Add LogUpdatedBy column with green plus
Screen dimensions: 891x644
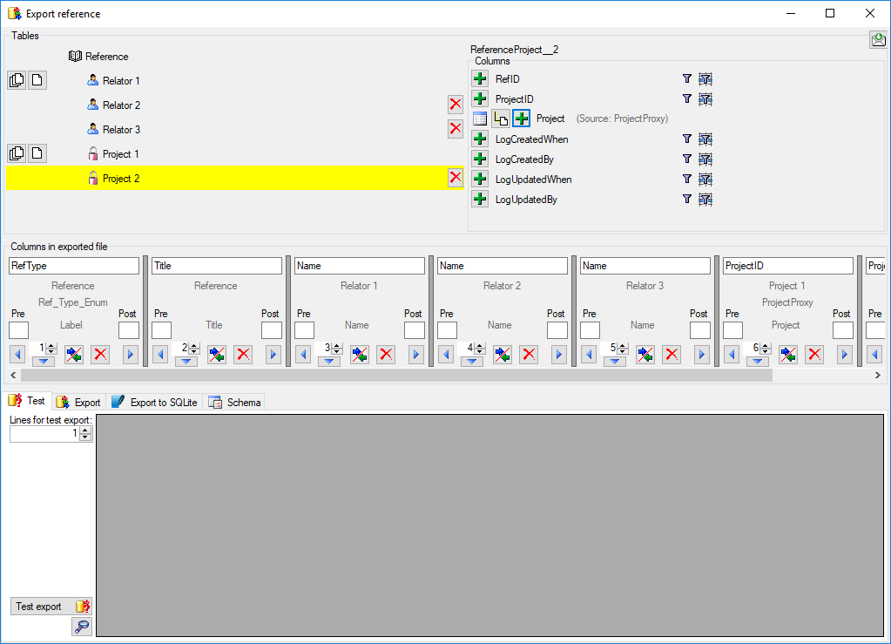click(x=480, y=199)
